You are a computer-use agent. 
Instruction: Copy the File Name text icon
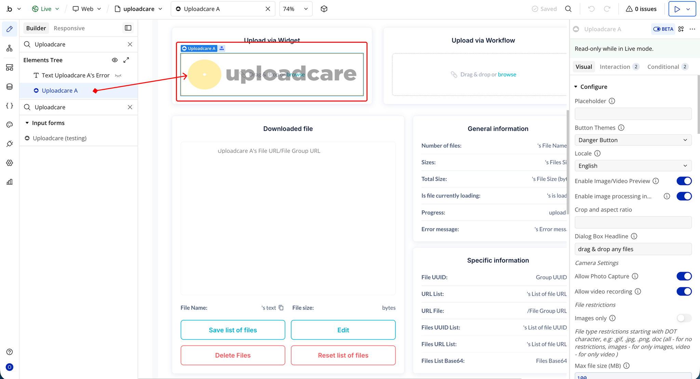(x=281, y=308)
